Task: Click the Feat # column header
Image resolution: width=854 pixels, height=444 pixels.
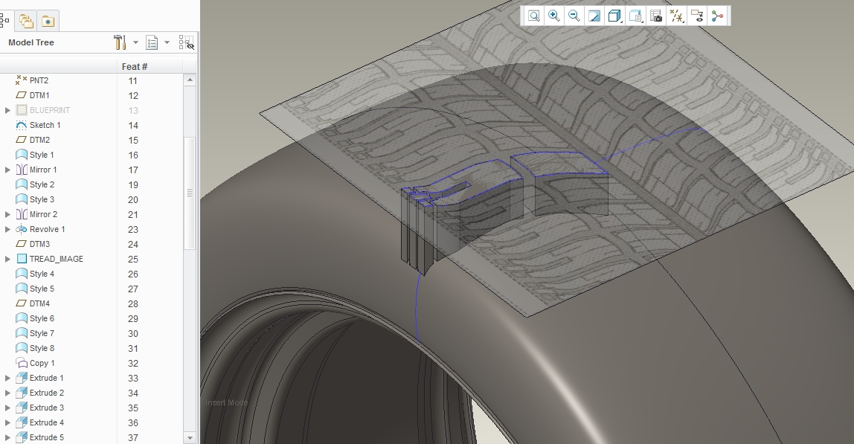Action: pos(134,66)
